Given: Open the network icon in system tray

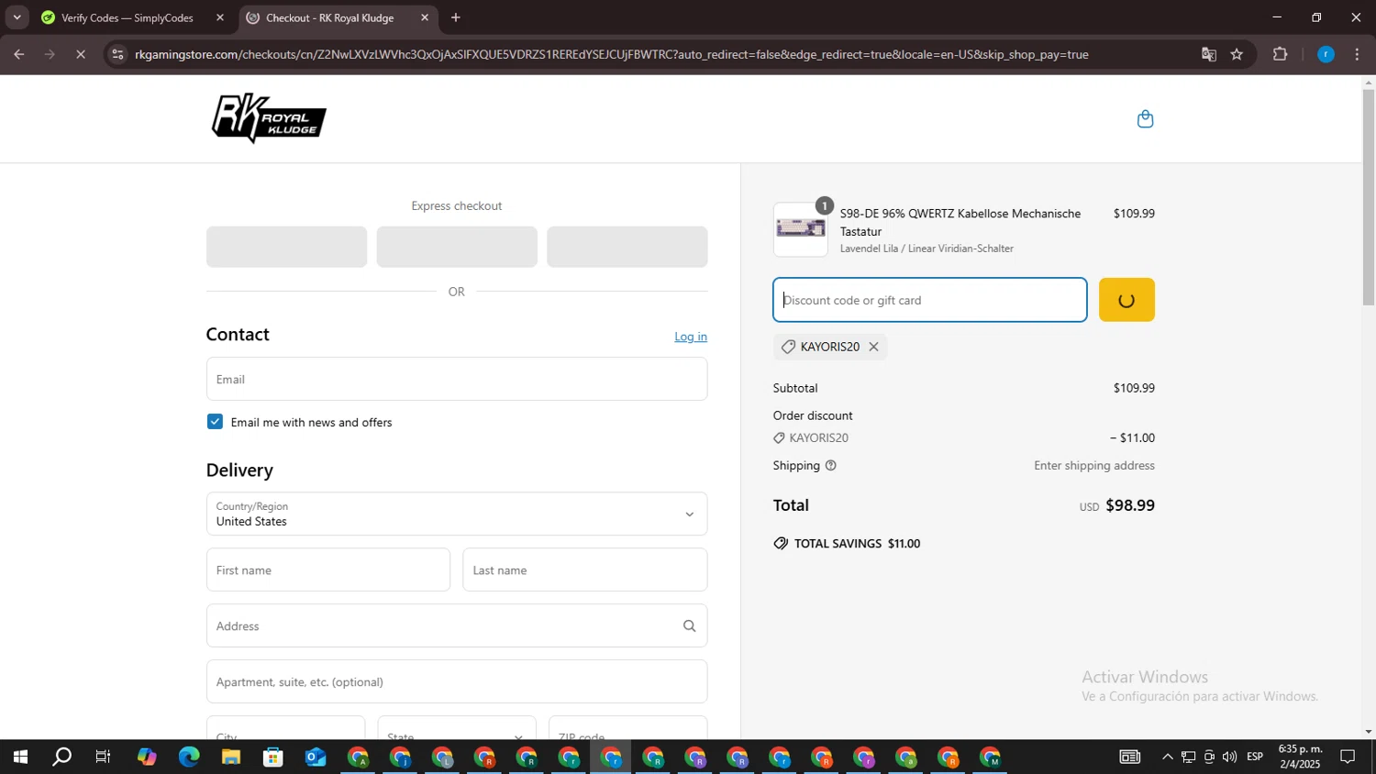Looking at the screenshot, I should [1188, 757].
